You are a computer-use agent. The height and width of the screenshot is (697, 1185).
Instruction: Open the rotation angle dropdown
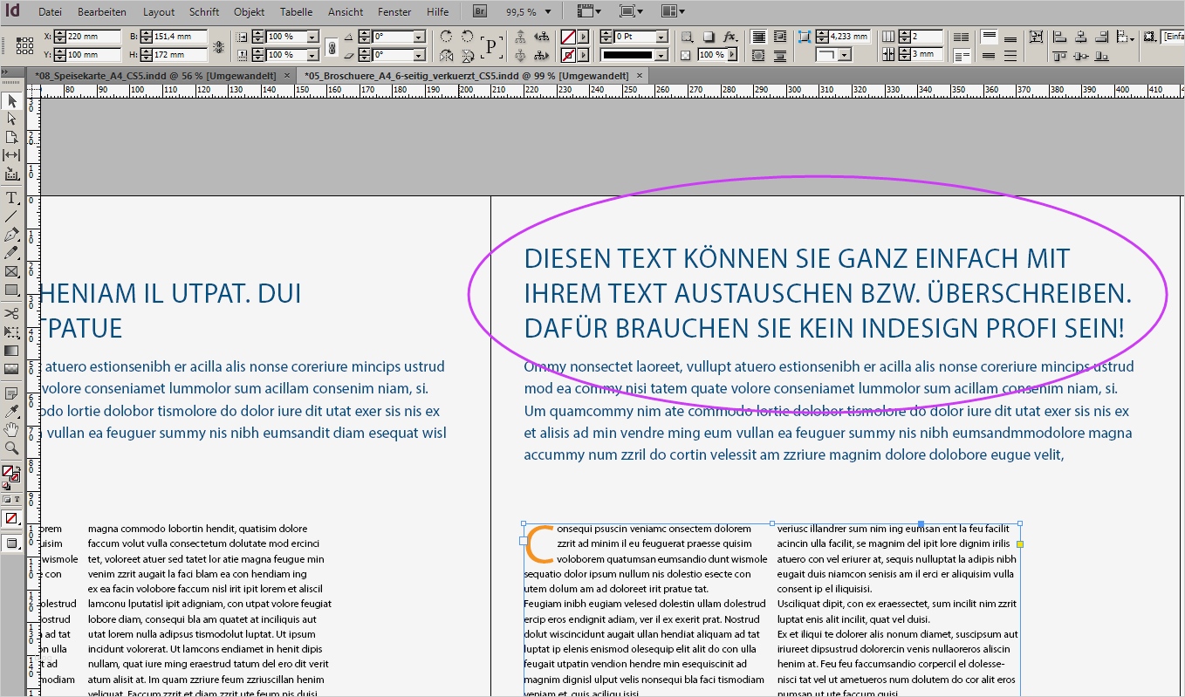pyautogui.click(x=419, y=38)
